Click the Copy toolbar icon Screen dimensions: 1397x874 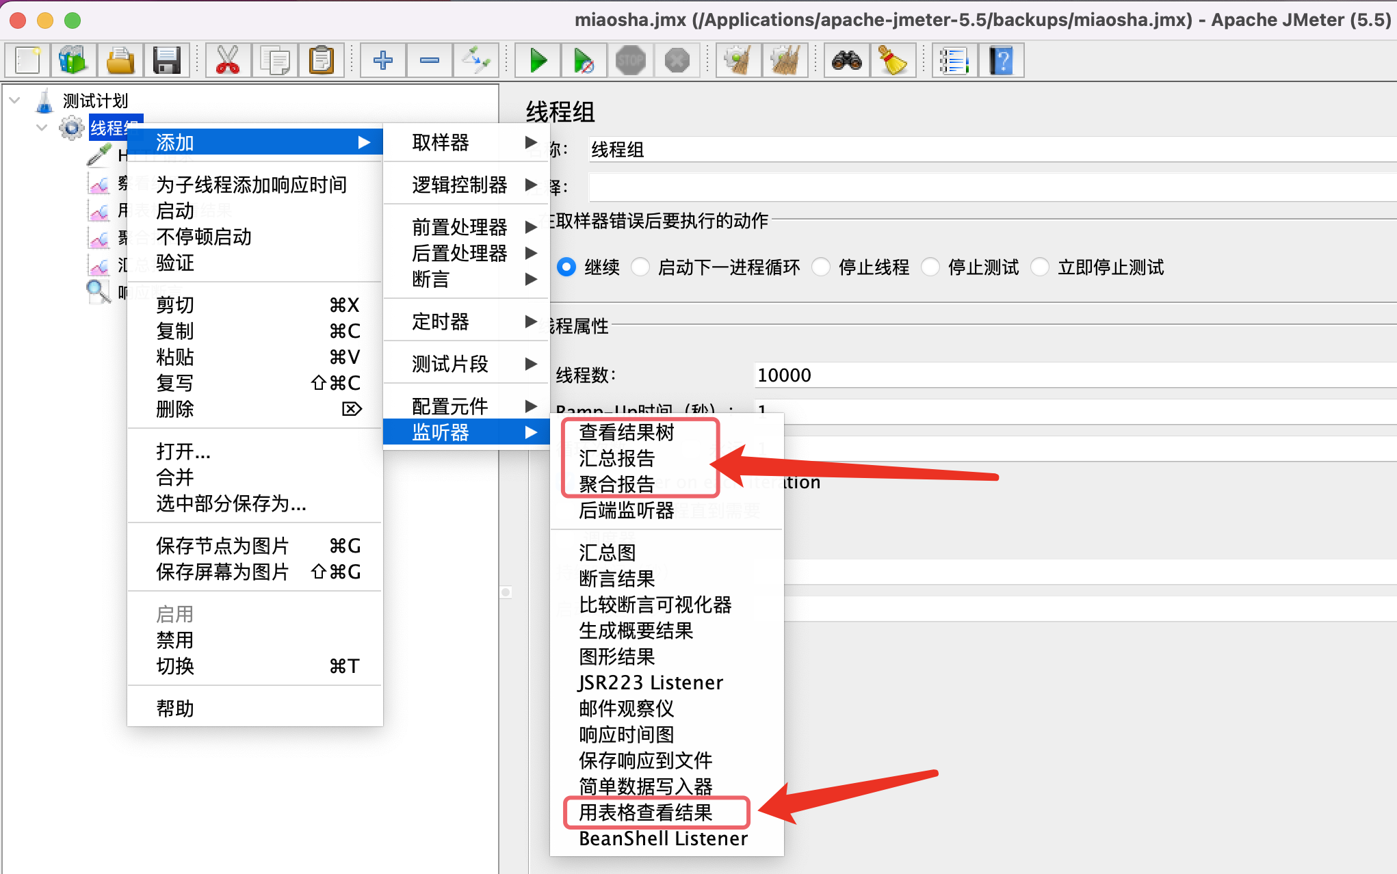click(x=274, y=61)
